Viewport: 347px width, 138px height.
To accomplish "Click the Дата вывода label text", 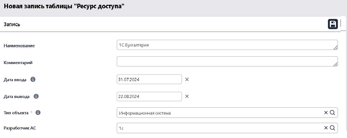I will click(x=17, y=97).
